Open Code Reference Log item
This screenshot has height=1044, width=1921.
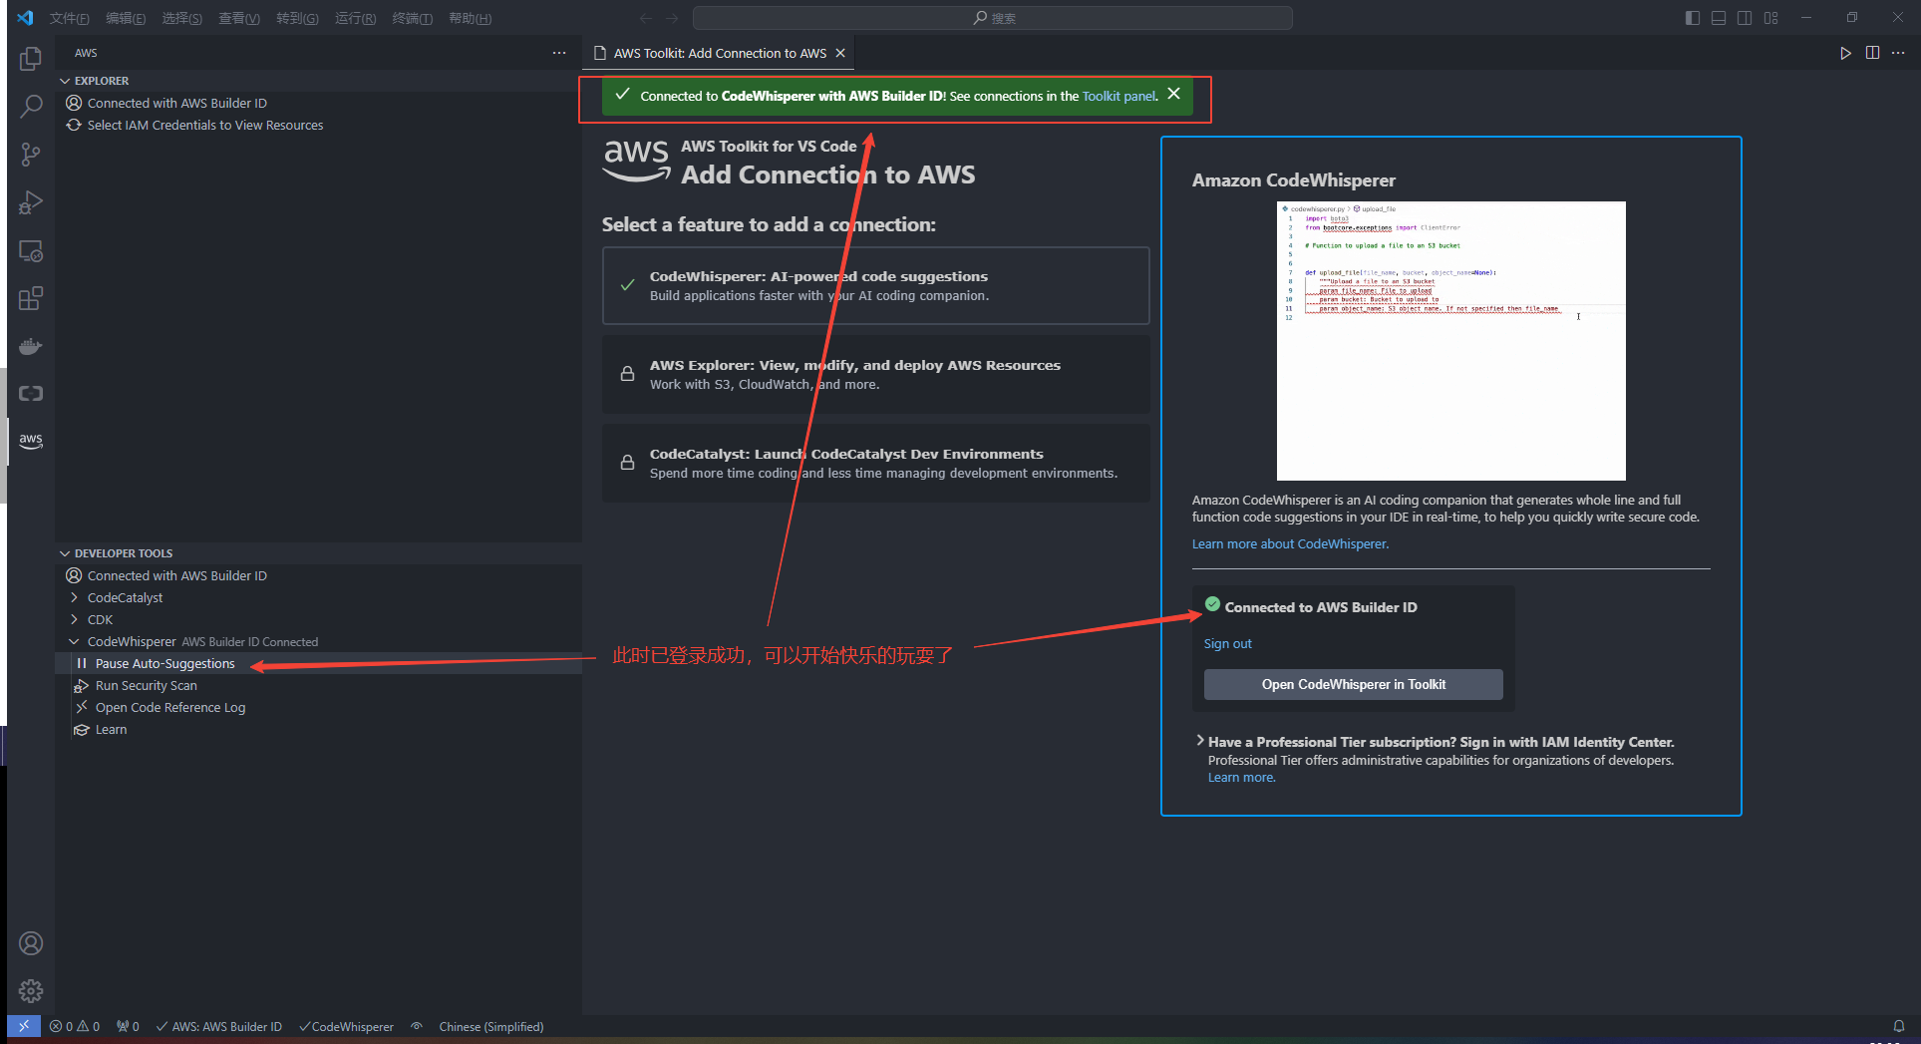[x=169, y=708]
